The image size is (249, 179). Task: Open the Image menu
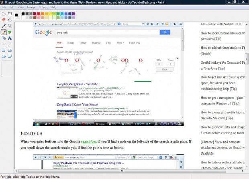tap(31, 7)
